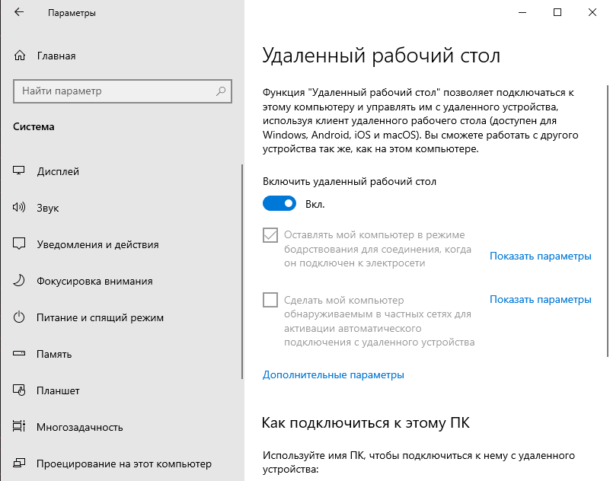Enable computer discoverability in private networks
610x481 pixels.
(270, 300)
